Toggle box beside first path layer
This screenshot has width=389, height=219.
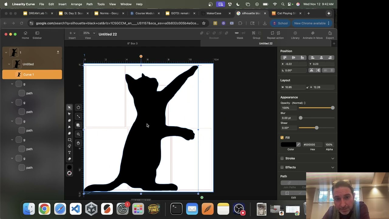(22, 93)
